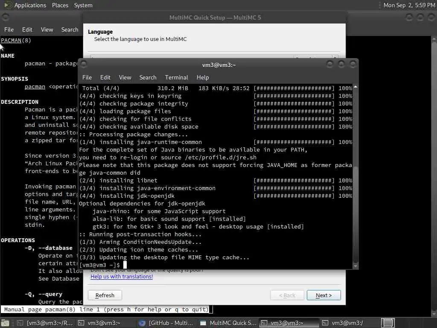The width and height of the screenshot is (437, 328).
Task: Open View menu of background pacman terminal
Action: (x=47, y=29)
